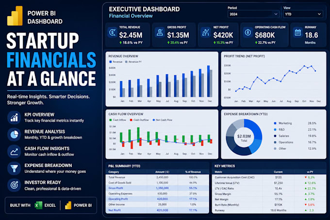330x220 pixels.
Task: Open the Period 2024 dropdown
Action: click(253, 14)
